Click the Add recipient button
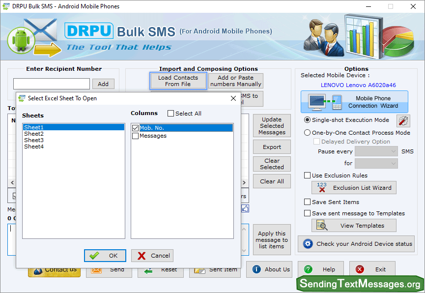This screenshot has height=293, width=425. click(x=103, y=84)
